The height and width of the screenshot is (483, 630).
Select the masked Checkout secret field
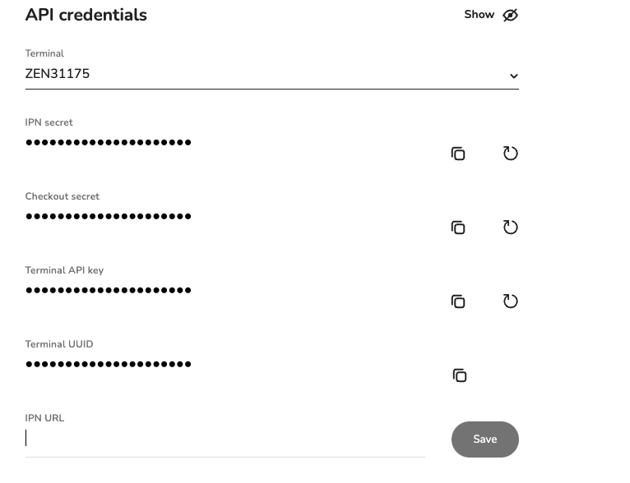pos(109,216)
